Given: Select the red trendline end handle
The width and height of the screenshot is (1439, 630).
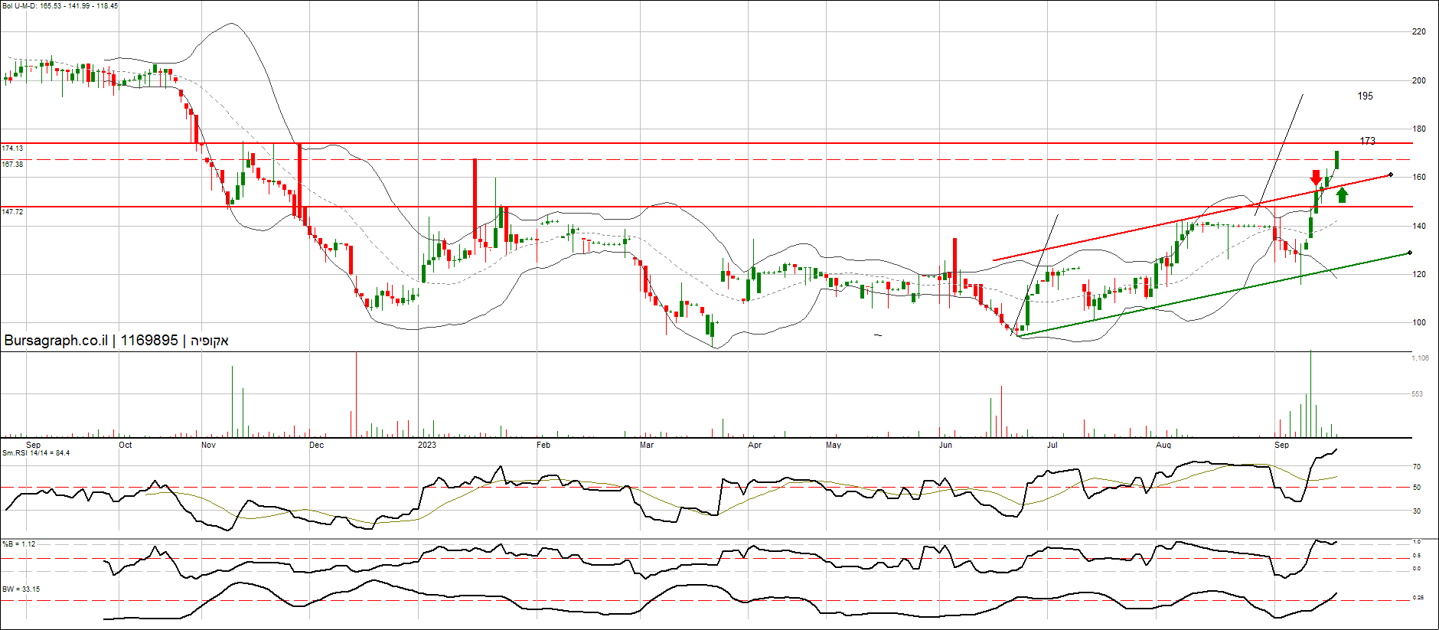Looking at the screenshot, I should coord(1390,175).
